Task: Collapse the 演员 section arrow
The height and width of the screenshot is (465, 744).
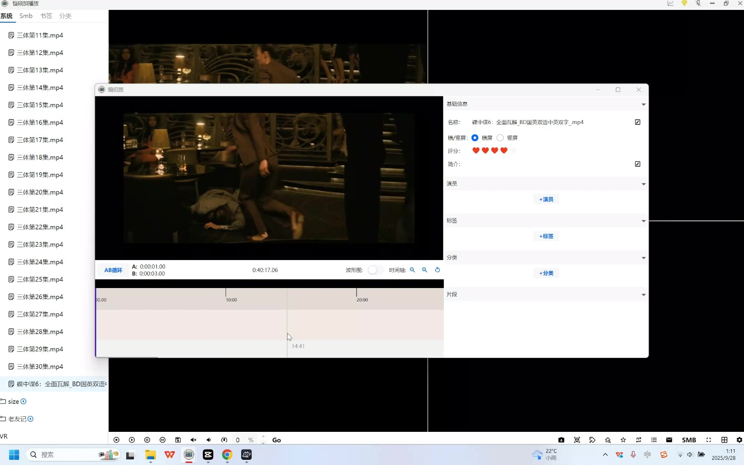Action: [x=643, y=184]
